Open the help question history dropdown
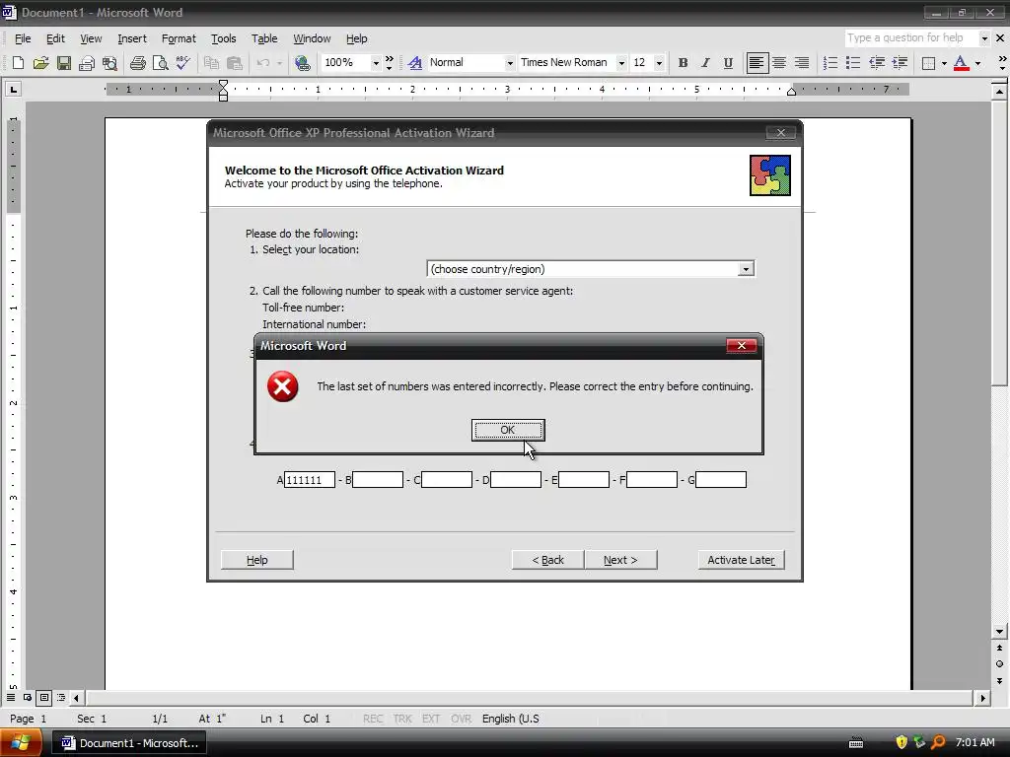1010x757 pixels. [984, 38]
